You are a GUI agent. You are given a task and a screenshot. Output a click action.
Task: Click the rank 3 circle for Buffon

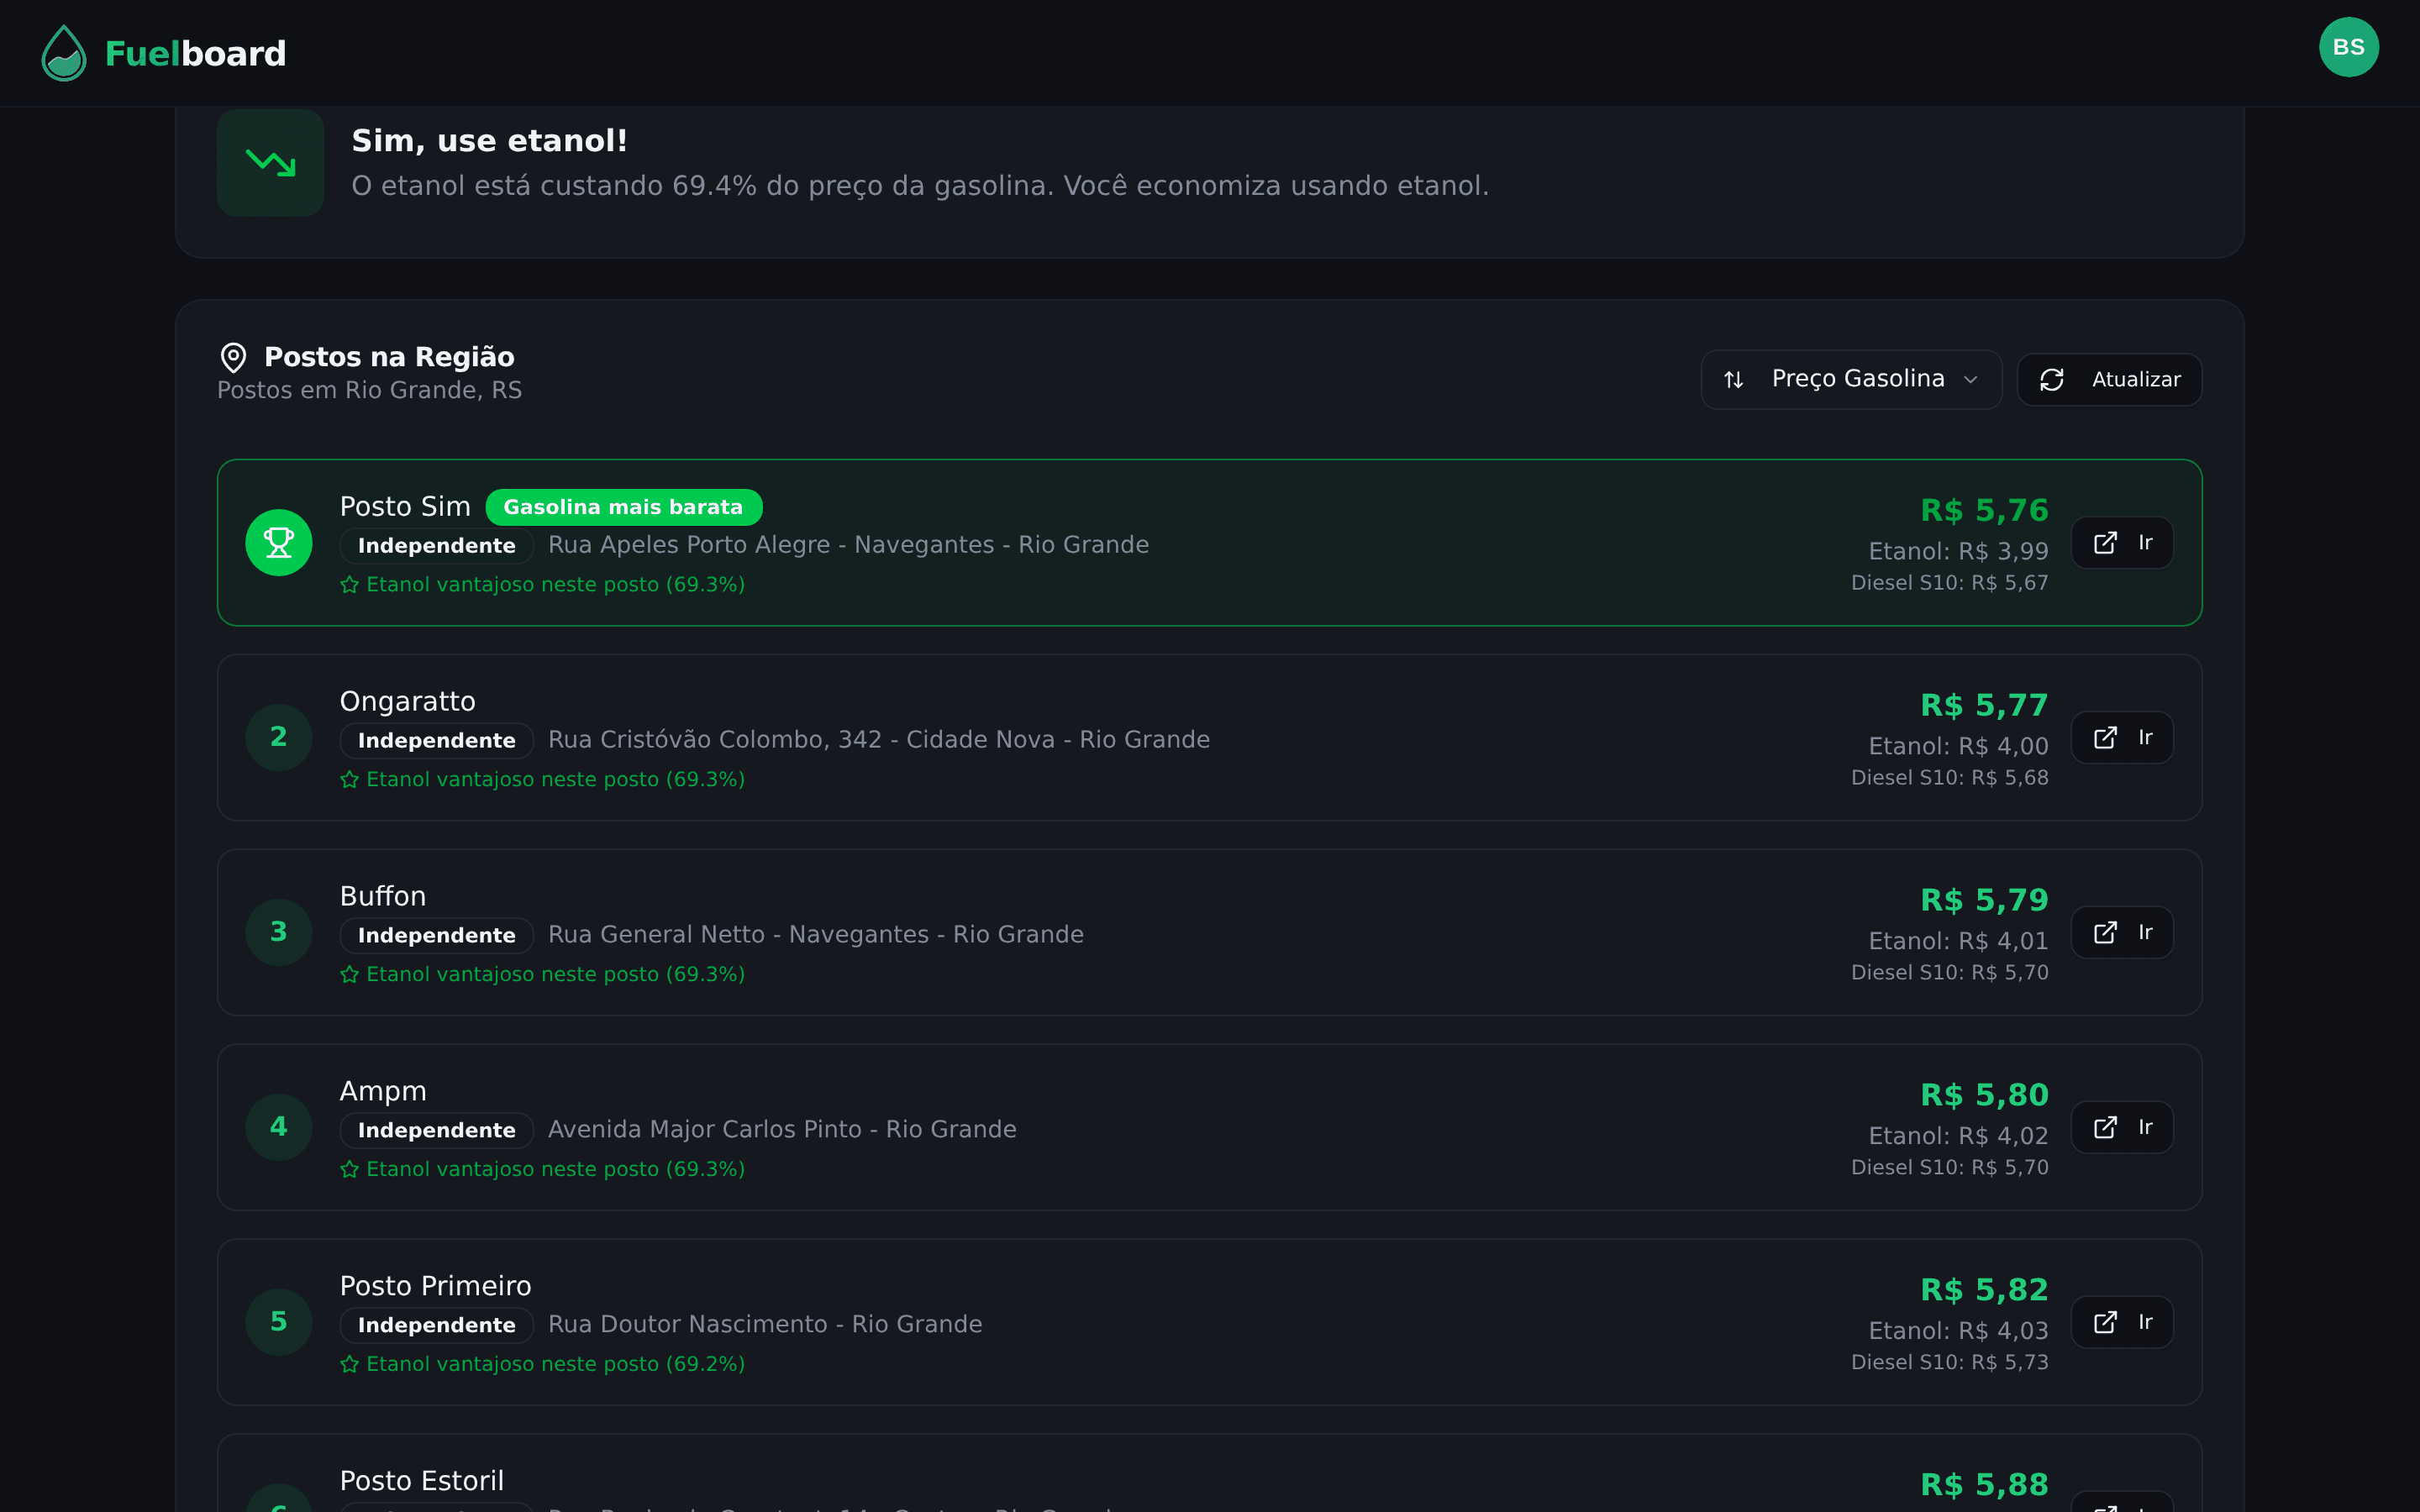[x=279, y=932]
